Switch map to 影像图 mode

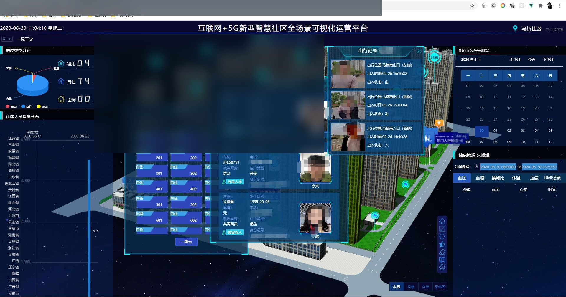tap(440, 287)
